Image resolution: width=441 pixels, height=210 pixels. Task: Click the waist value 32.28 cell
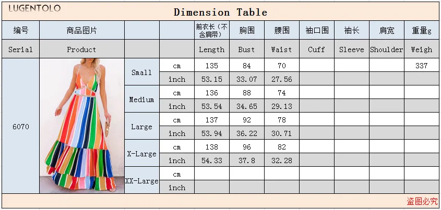point(281,160)
